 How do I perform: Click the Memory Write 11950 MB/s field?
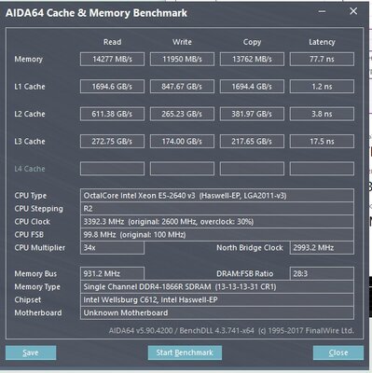click(x=182, y=59)
